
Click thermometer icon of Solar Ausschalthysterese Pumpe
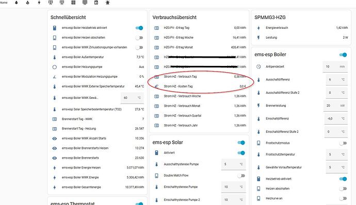click(157, 164)
